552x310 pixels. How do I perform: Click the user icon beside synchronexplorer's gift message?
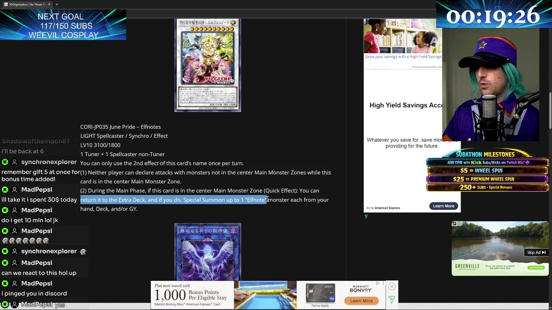[x=15, y=162]
